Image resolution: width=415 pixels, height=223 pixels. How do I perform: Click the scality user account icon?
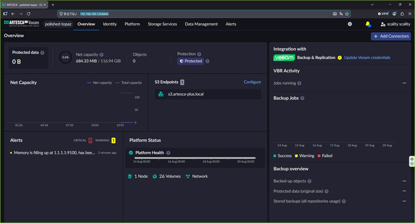coord(383,24)
